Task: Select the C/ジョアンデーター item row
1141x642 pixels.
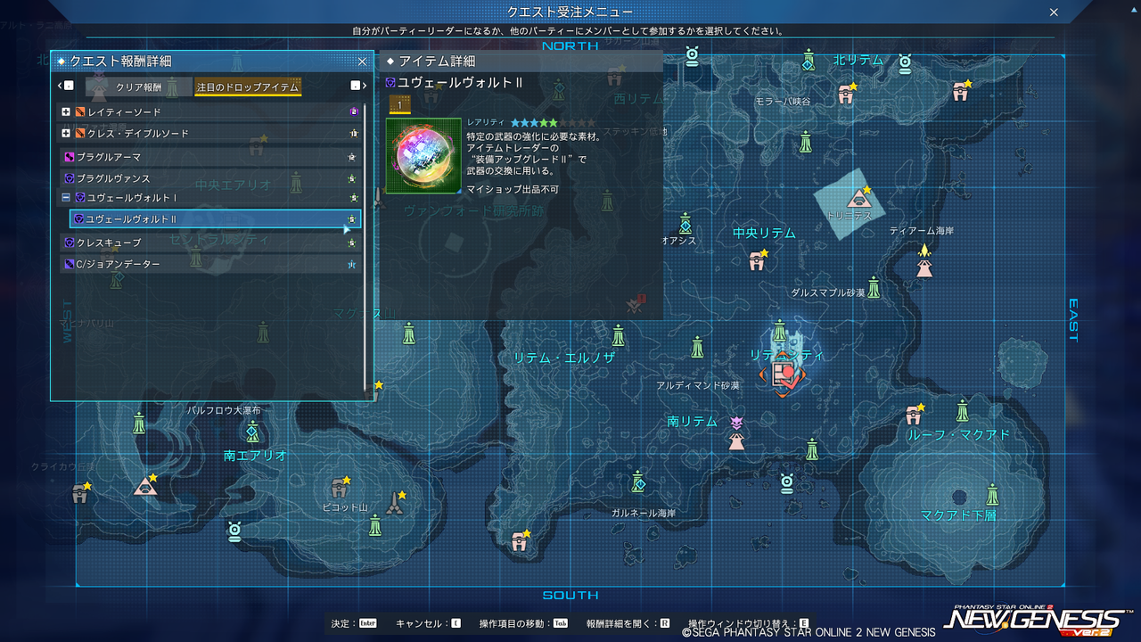Action: (x=210, y=264)
